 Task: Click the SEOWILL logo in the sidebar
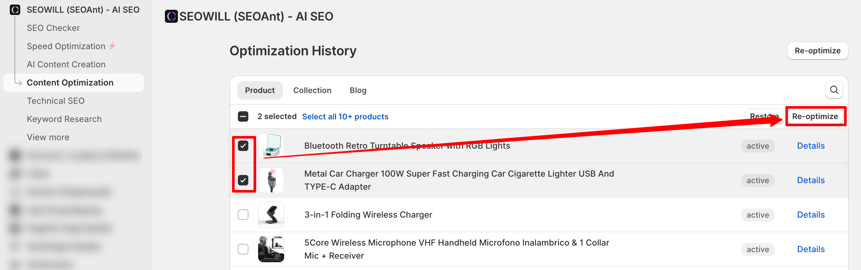point(15,10)
